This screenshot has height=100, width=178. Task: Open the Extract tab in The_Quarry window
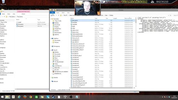click(23, 14)
